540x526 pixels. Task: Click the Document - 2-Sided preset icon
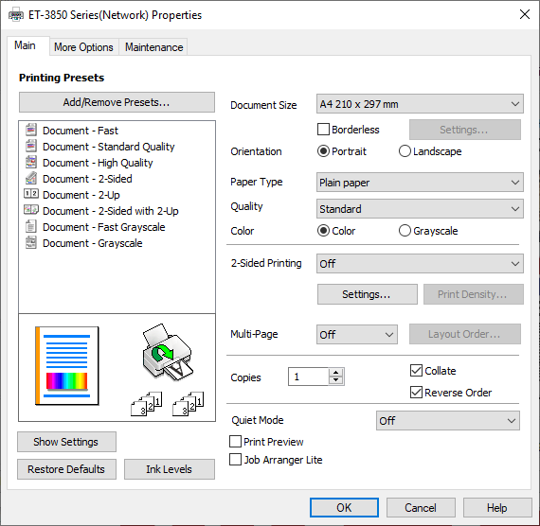point(31,178)
